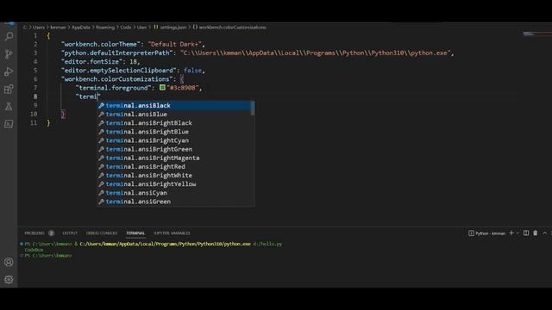Open the Accounts menu icon
This screenshot has height=310, width=552.
coord(9,262)
